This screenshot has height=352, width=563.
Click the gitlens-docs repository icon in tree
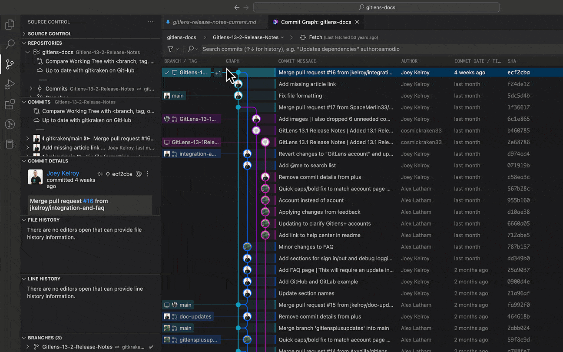point(36,52)
